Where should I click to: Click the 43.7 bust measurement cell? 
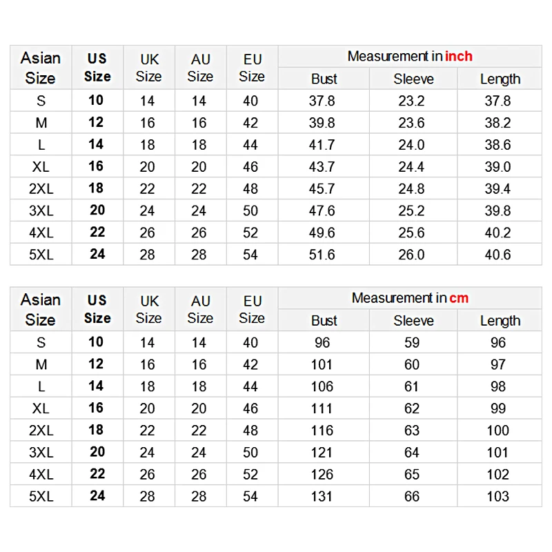(322, 166)
